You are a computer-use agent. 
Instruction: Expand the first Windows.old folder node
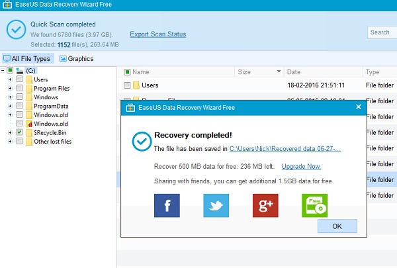point(10,114)
